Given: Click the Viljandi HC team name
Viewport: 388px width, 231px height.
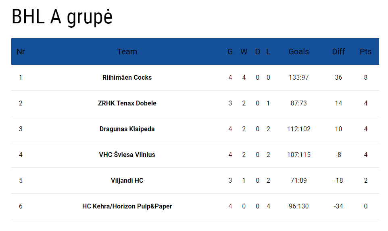Looking at the screenshot, I should (127, 180).
